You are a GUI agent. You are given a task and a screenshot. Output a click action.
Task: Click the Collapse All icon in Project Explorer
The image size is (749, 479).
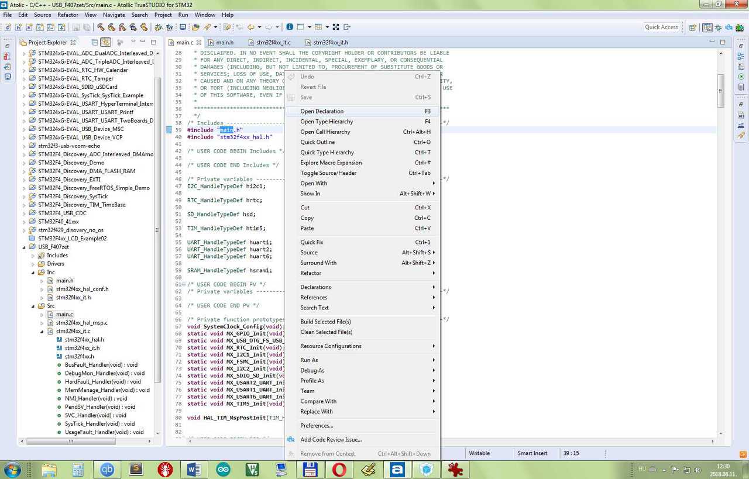click(x=94, y=42)
